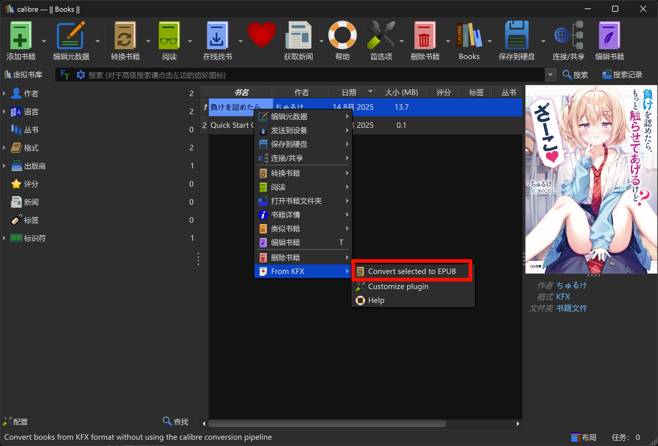658x446 pixels.
Task: Open the 虚拟书库 virtual library button
Action: tap(24, 75)
